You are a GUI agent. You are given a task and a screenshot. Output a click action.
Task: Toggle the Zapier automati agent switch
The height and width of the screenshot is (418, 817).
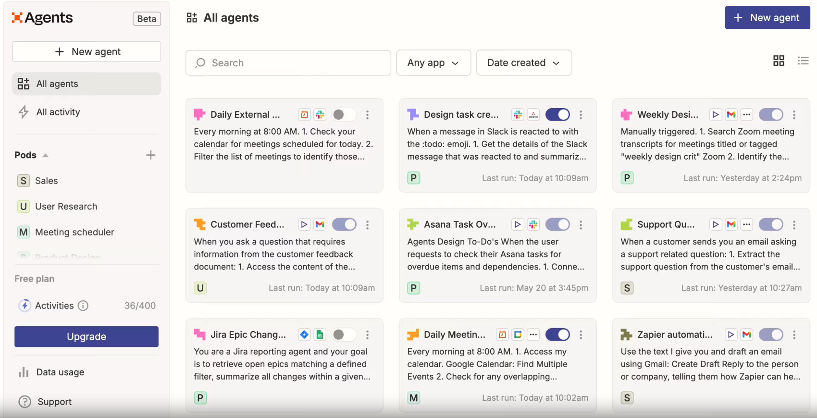coord(771,334)
